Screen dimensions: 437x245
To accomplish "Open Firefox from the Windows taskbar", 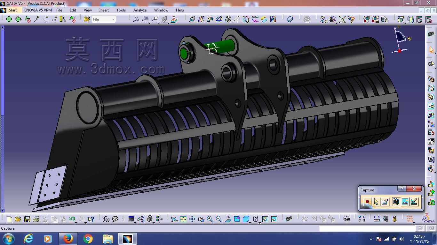I will 68,239.
